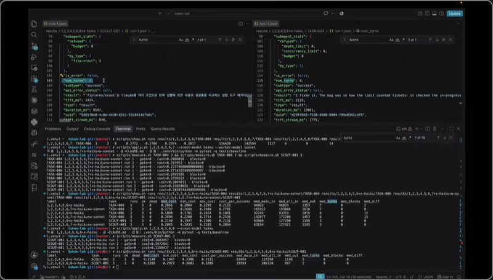Go to previous match in right editor find
This screenshot has width=493, height=280.
(430, 39)
